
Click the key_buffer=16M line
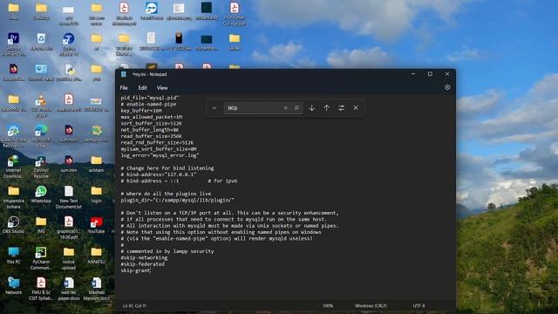pyautogui.click(x=141, y=111)
